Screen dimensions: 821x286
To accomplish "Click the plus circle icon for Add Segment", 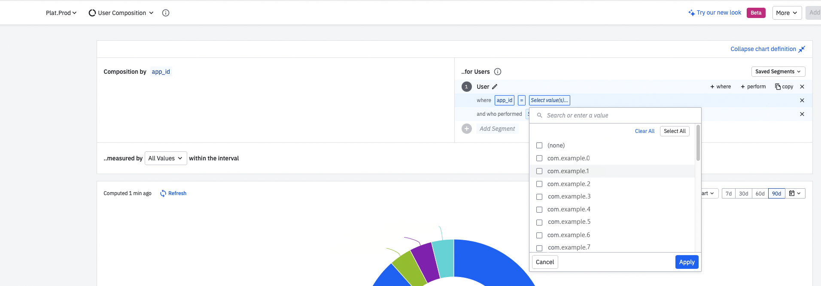I will click(467, 129).
